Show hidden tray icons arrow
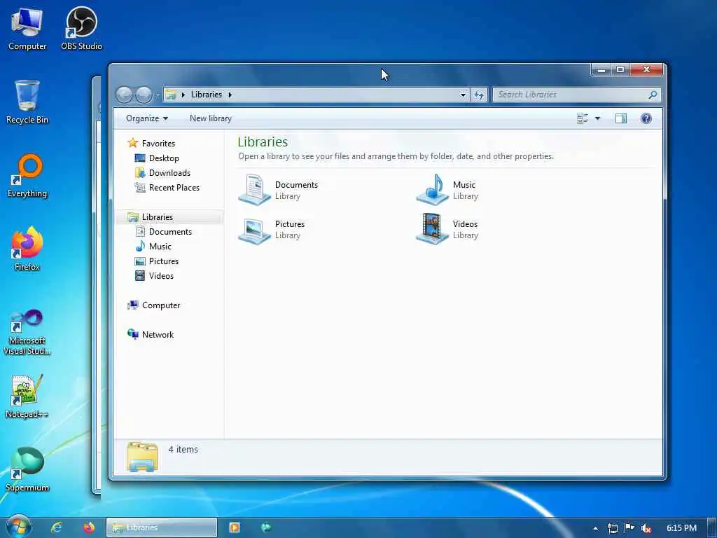This screenshot has width=717, height=538. [595, 528]
